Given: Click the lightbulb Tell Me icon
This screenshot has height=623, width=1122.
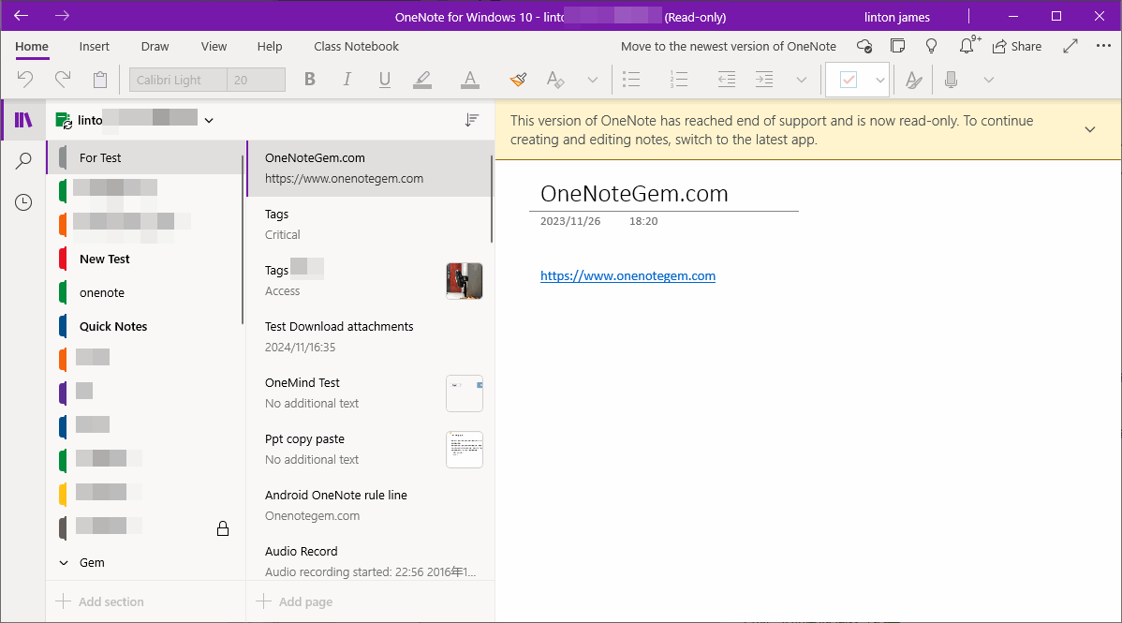Looking at the screenshot, I should coord(931,46).
